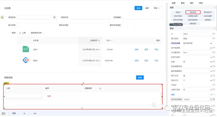This screenshot has height=117, width=217.
Task: Click 预览 link for 文件1
Action: [x=146, y=50]
